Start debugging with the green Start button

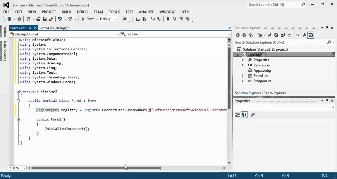pos(87,19)
